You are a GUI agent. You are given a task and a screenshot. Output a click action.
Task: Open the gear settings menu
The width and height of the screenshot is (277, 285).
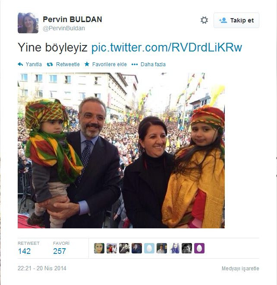tap(204, 20)
